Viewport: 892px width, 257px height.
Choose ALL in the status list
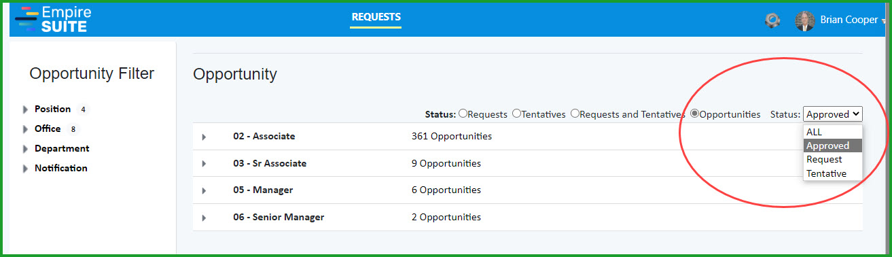[x=833, y=132]
